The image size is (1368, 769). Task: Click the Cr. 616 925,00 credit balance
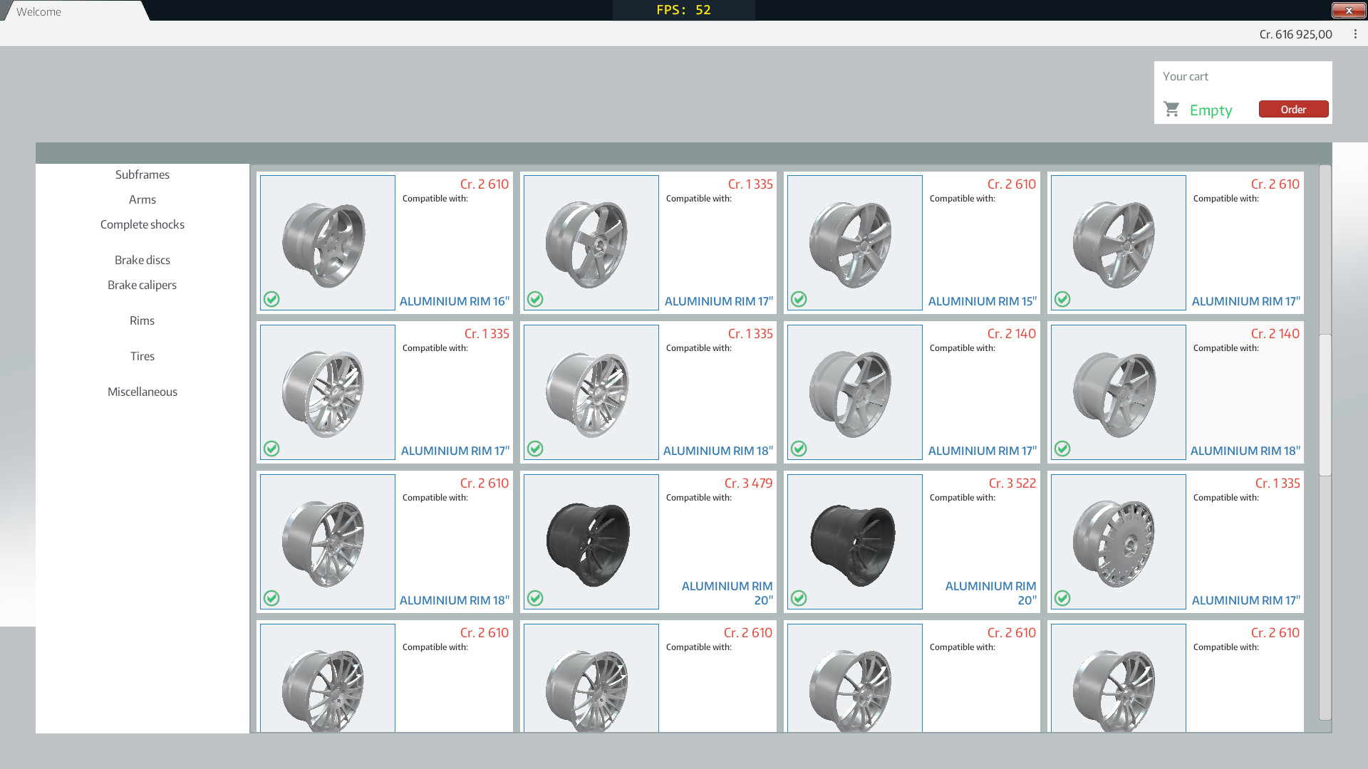[x=1296, y=34]
